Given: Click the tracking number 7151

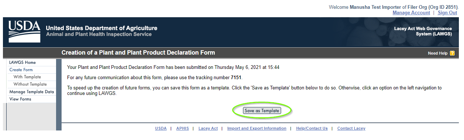Looking at the screenshot, I should (236, 78).
